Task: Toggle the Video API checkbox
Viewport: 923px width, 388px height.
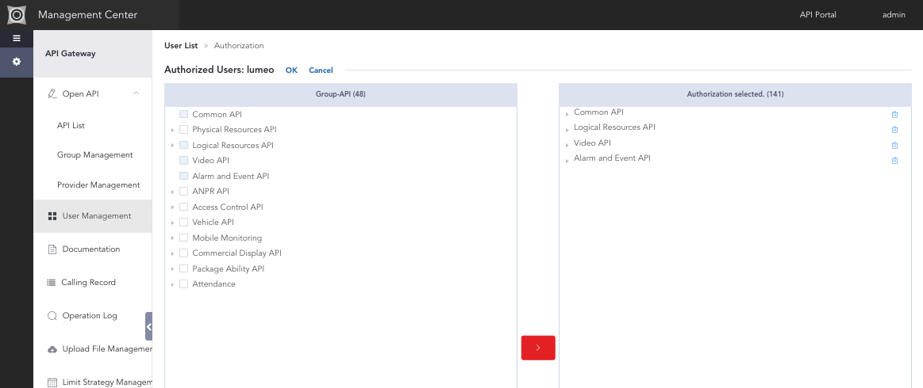Action: pyautogui.click(x=183, y=160)
